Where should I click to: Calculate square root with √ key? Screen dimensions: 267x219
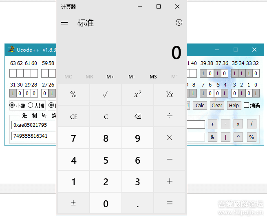106,94
